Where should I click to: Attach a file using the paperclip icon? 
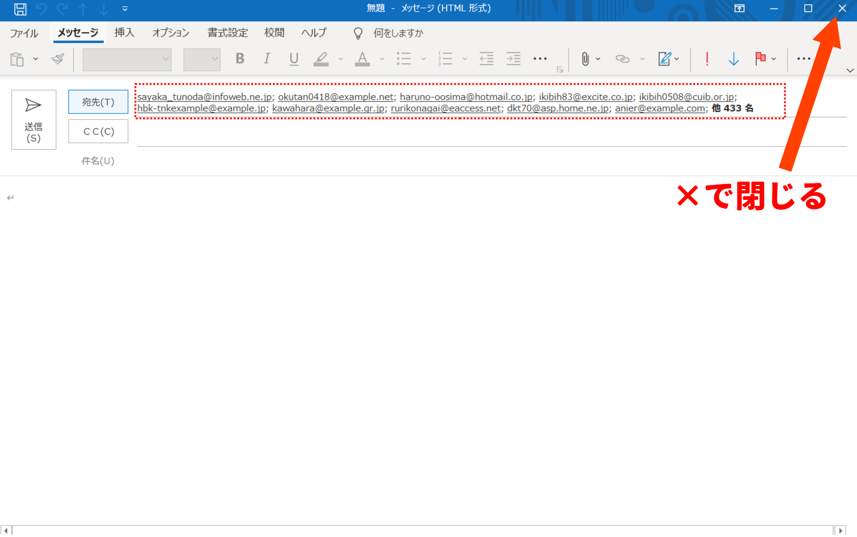pos(585,59)
